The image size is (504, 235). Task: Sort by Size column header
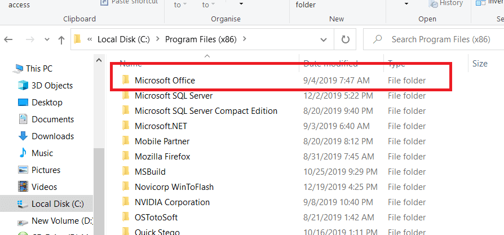coord(480,64)
